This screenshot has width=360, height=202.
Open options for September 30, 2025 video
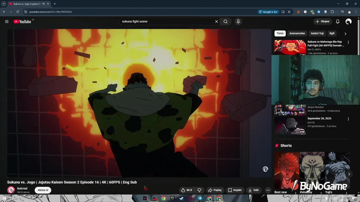pos(348,119)
